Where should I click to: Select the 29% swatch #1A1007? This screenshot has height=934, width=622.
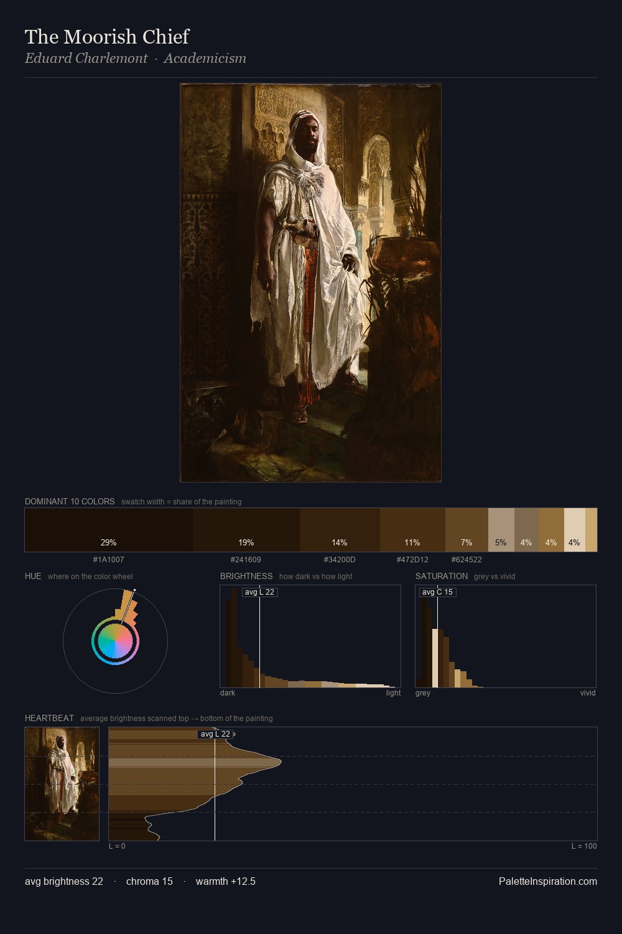[x=109, y=530]
